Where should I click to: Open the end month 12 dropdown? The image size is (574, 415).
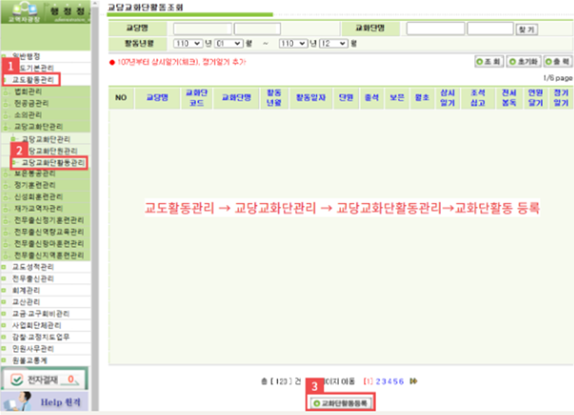[333, 43]
